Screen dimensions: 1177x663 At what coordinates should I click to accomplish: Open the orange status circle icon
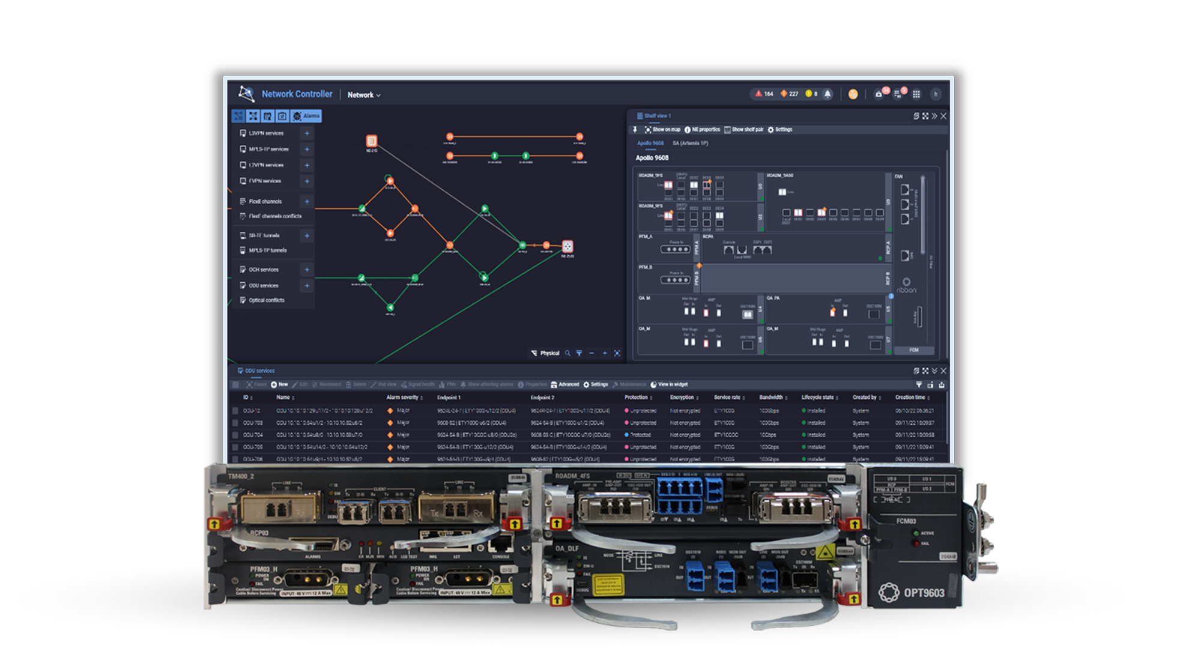click(853, 94)
